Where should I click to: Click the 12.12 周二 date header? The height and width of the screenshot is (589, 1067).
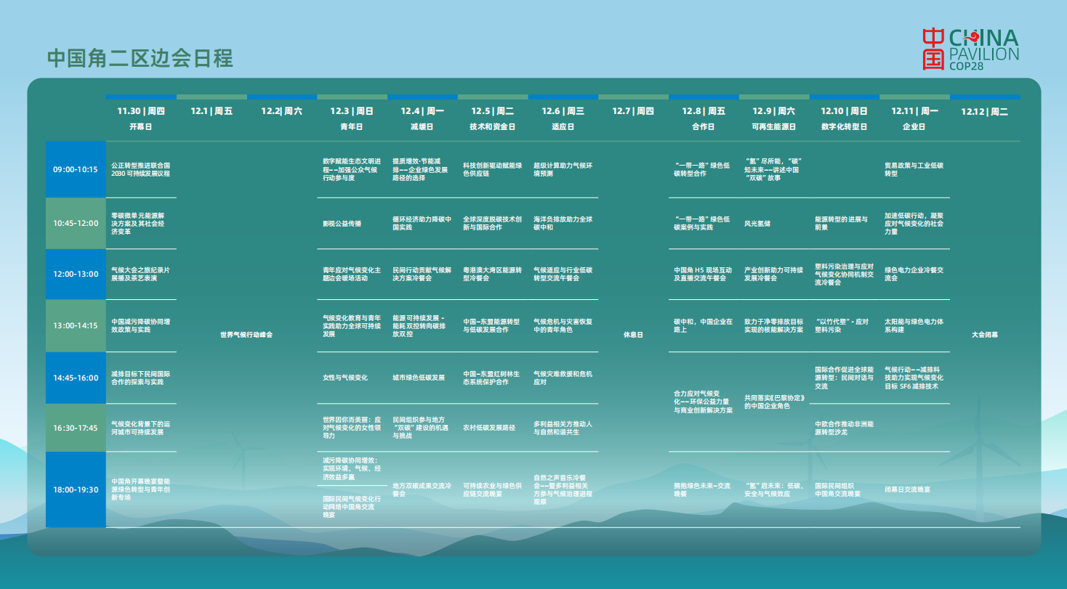click(984, 112)
